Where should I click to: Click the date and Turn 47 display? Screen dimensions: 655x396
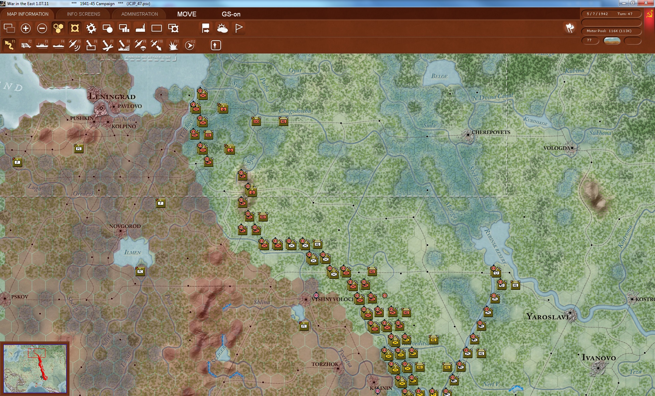tap(611, 14)
